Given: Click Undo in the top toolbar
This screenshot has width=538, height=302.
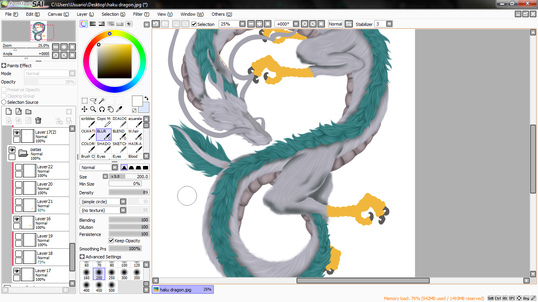Looking at the screenshot, I should (156, 24).
